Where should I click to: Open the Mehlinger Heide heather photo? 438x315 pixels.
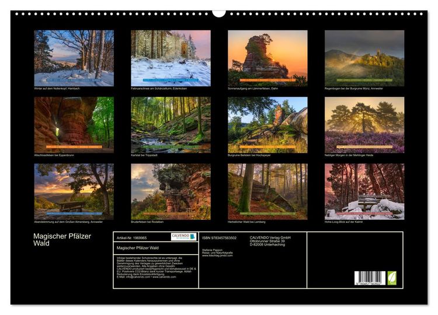tap(364, 125)
